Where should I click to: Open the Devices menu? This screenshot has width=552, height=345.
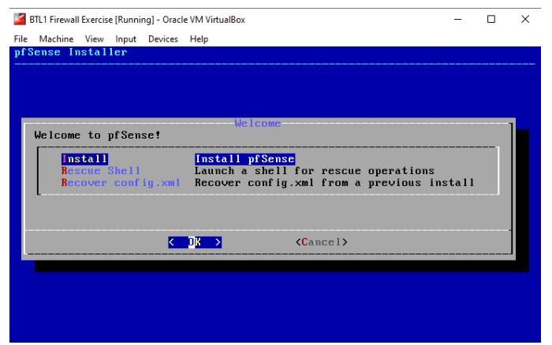pos(163,39)
